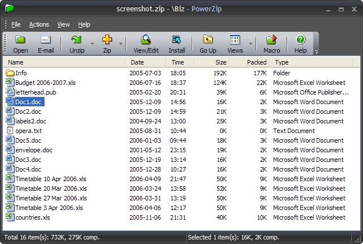Select the file name Timetable 27 Mar 2006.xls
This screenshot has width=363, height=244.
coord(51,198)
